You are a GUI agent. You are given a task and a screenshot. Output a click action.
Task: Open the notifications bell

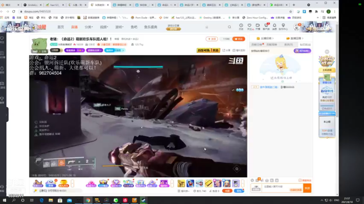click(274, 27)
